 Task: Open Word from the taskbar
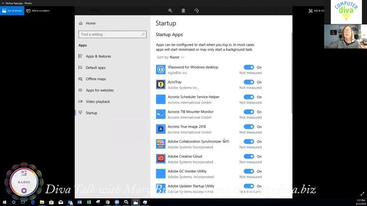80,202
